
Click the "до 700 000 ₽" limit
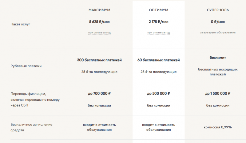pos(99,94)
